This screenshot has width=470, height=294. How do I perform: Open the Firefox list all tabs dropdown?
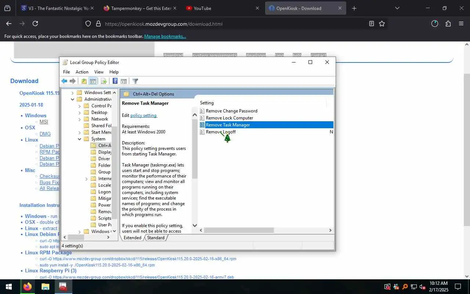[397, 8]
